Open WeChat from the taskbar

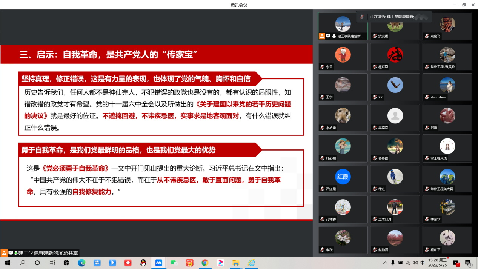[174, 263]
